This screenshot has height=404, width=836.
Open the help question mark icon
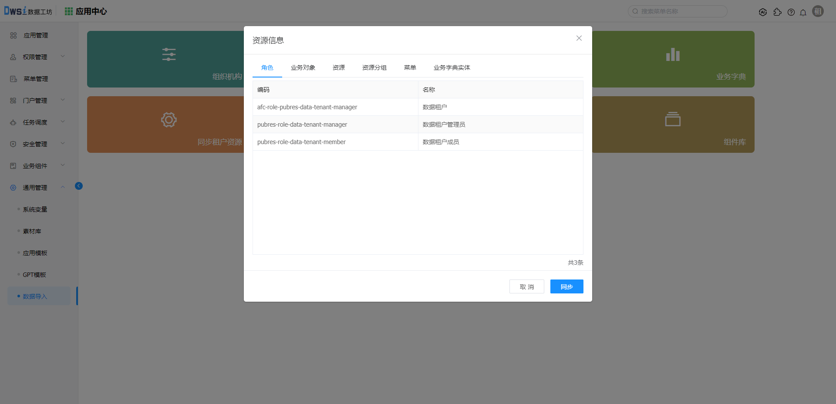click(791, 12)
